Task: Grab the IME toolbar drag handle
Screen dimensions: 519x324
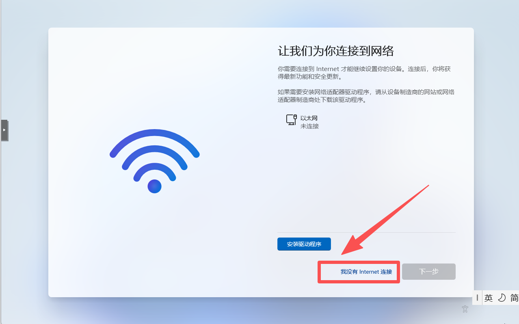Action: [477, 298]
